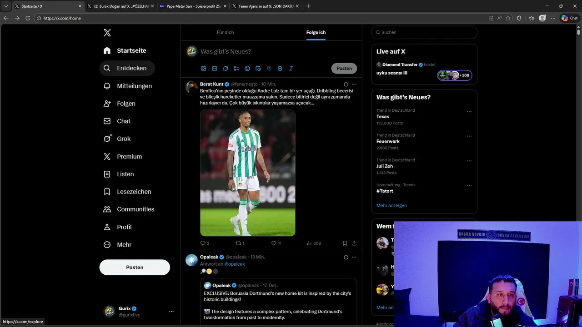Switch to the Pape Matar Sarr browser tab
This screenshot has height=327, width=582.
193,6
